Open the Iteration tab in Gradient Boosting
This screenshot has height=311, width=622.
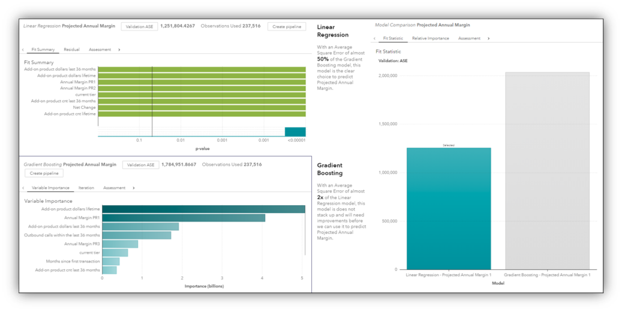(86, 188)
